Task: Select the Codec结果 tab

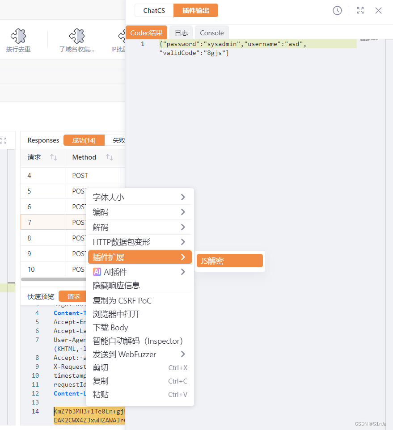Action: coord(147,33)
